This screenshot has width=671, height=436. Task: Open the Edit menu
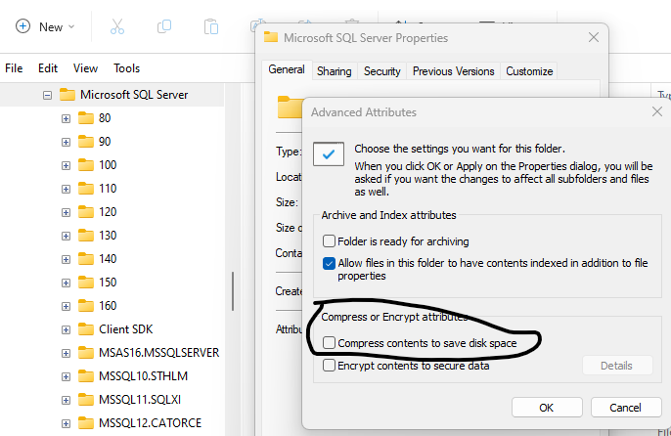pos(48,68)
